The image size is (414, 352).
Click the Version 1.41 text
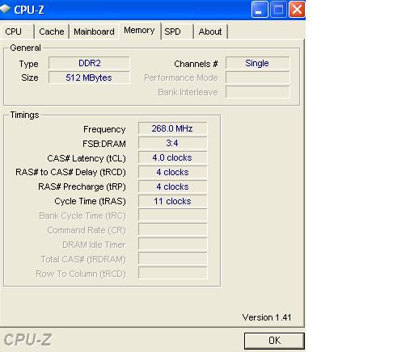tap(267, 317)
